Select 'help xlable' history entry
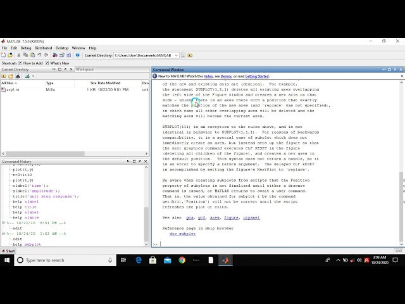The image size is (405, 304). (x=26, y=218)
